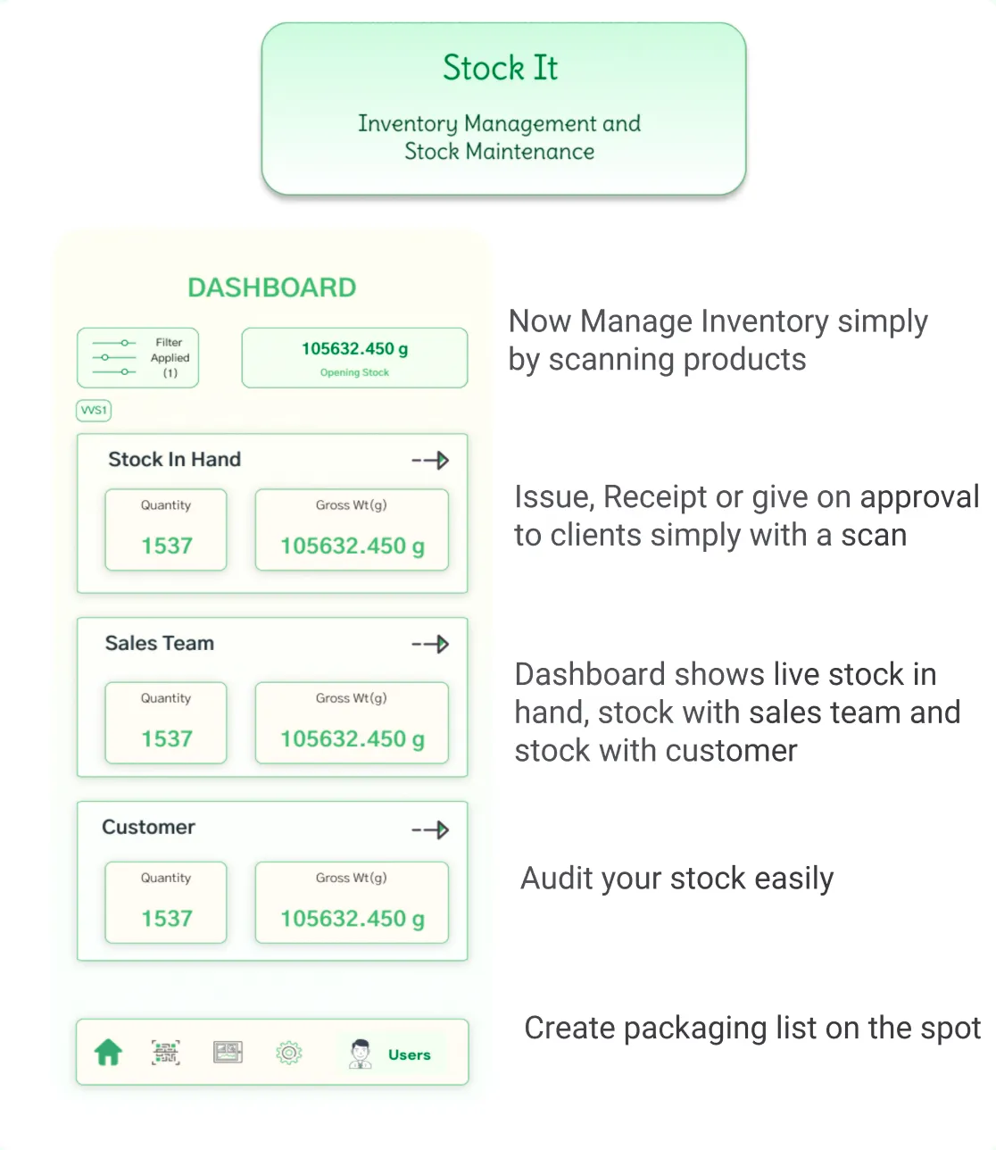This screenshot has width=996, height=1150.
Task: Click Quantity value in Customer card
Action: (x=165, y=918)
